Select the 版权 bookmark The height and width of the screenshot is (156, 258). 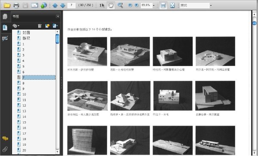pyautogui.click(x=26, y=38)
